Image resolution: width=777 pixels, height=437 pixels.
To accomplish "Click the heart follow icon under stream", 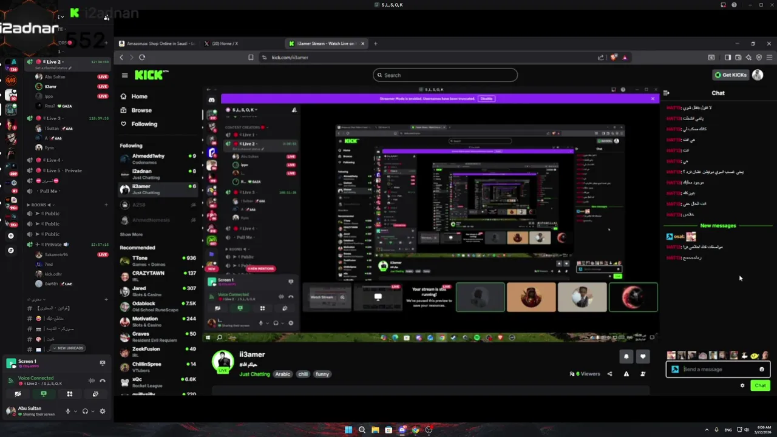I will [643, 356].
